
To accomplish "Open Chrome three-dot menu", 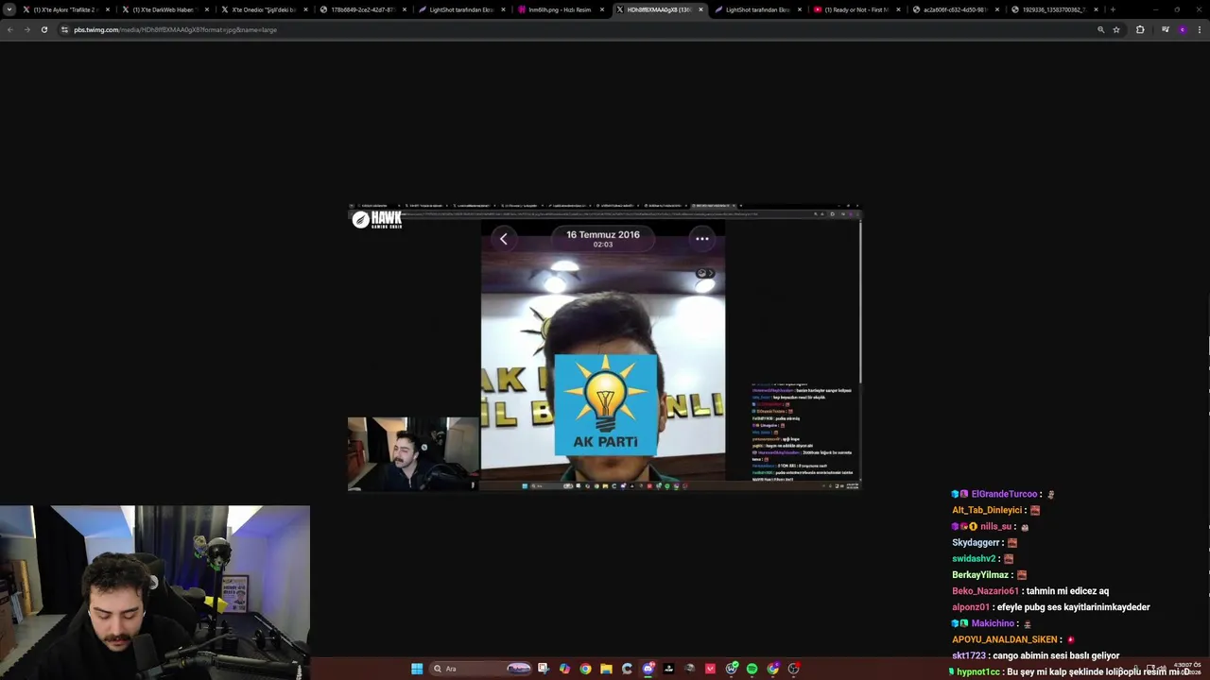I will (x=1200, y=29).
